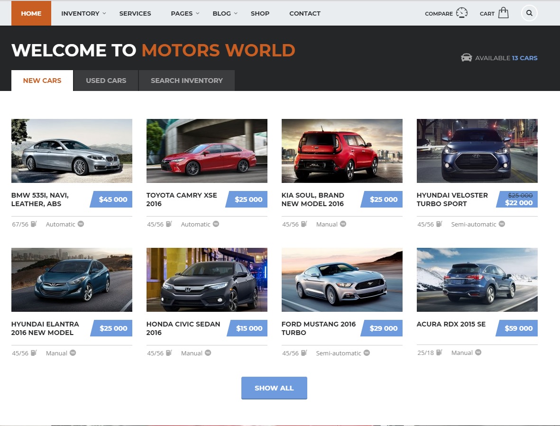The height and width of the screenshot is (426, 560).
Task: Click transmission icon on Hyundai Elantra
Action: [73, 353]
